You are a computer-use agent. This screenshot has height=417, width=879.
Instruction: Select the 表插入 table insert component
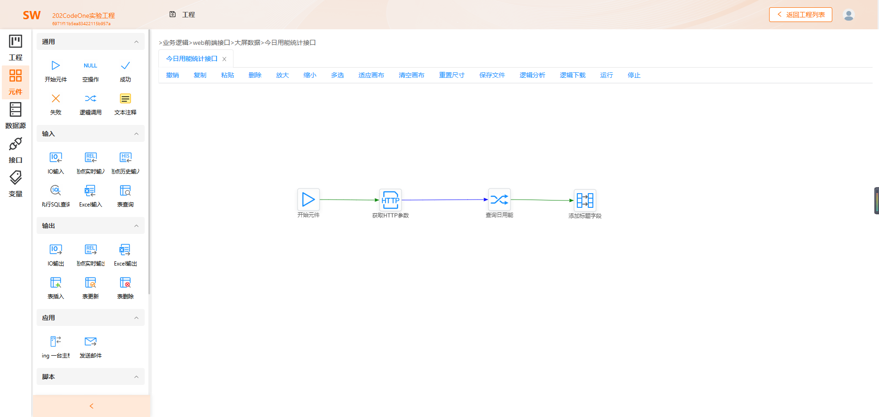(x=56, y=288)
